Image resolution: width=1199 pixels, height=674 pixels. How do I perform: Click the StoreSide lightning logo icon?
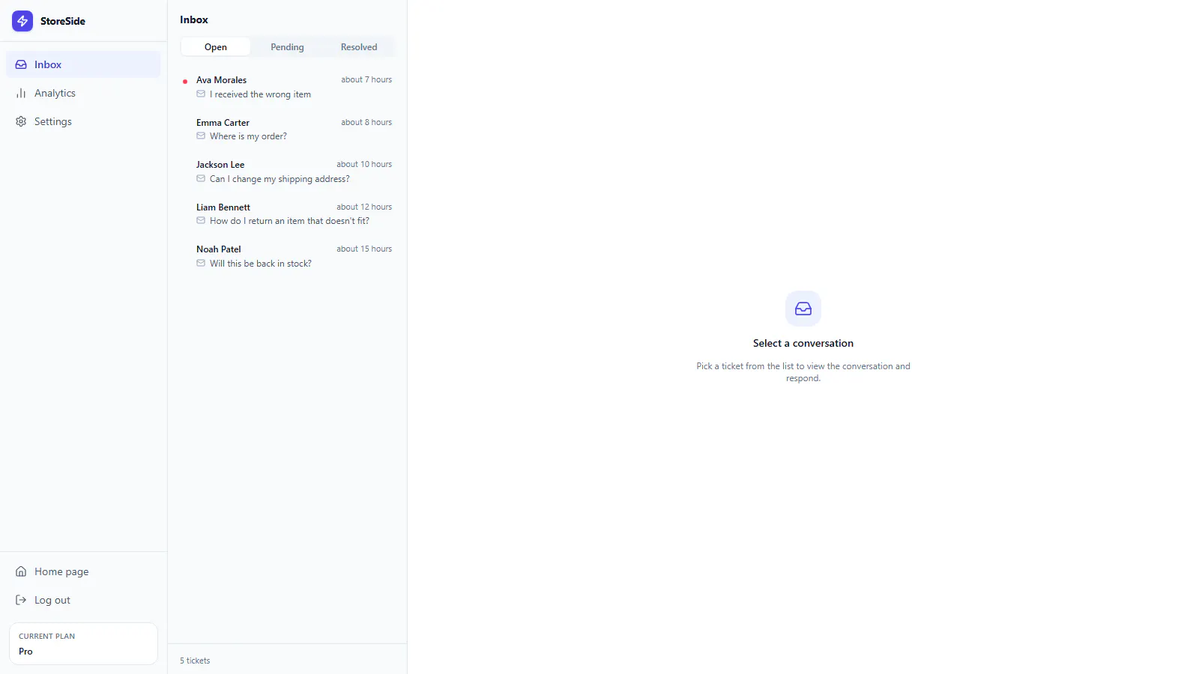(22, 21)
